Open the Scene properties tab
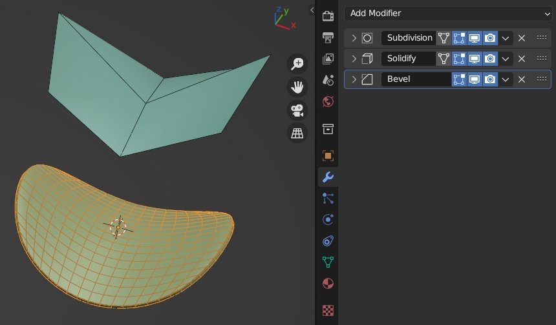The height and width of the screenshot is (325, 556). click(328, 80)
